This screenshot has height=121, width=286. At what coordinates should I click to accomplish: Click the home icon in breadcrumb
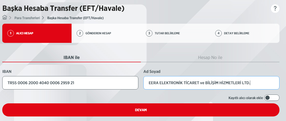[5, 18]
